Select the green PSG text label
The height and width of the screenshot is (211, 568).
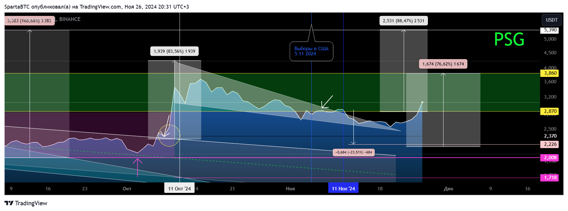pos(509,39)
